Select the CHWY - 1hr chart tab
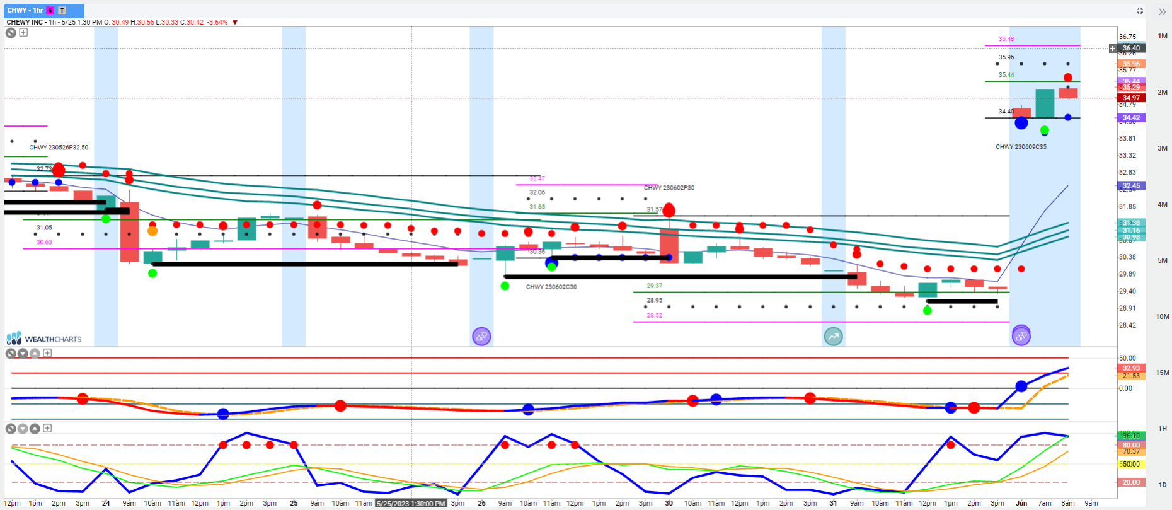Image resolution: width=1172 pixels, height=510 pixels. pos(43,10)
